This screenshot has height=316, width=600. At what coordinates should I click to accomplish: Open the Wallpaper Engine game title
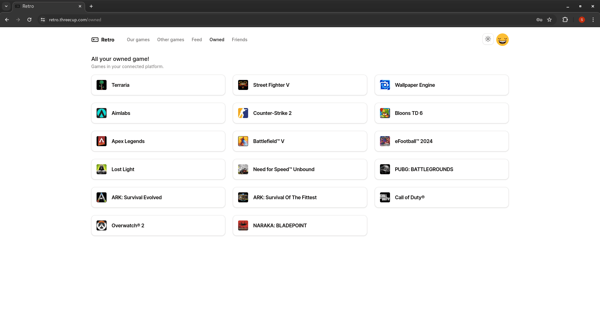[x=415, y=85]
